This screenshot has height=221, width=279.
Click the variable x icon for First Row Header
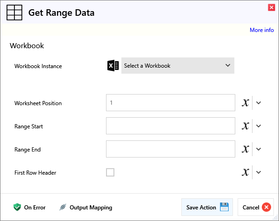(x=246, y=172)
